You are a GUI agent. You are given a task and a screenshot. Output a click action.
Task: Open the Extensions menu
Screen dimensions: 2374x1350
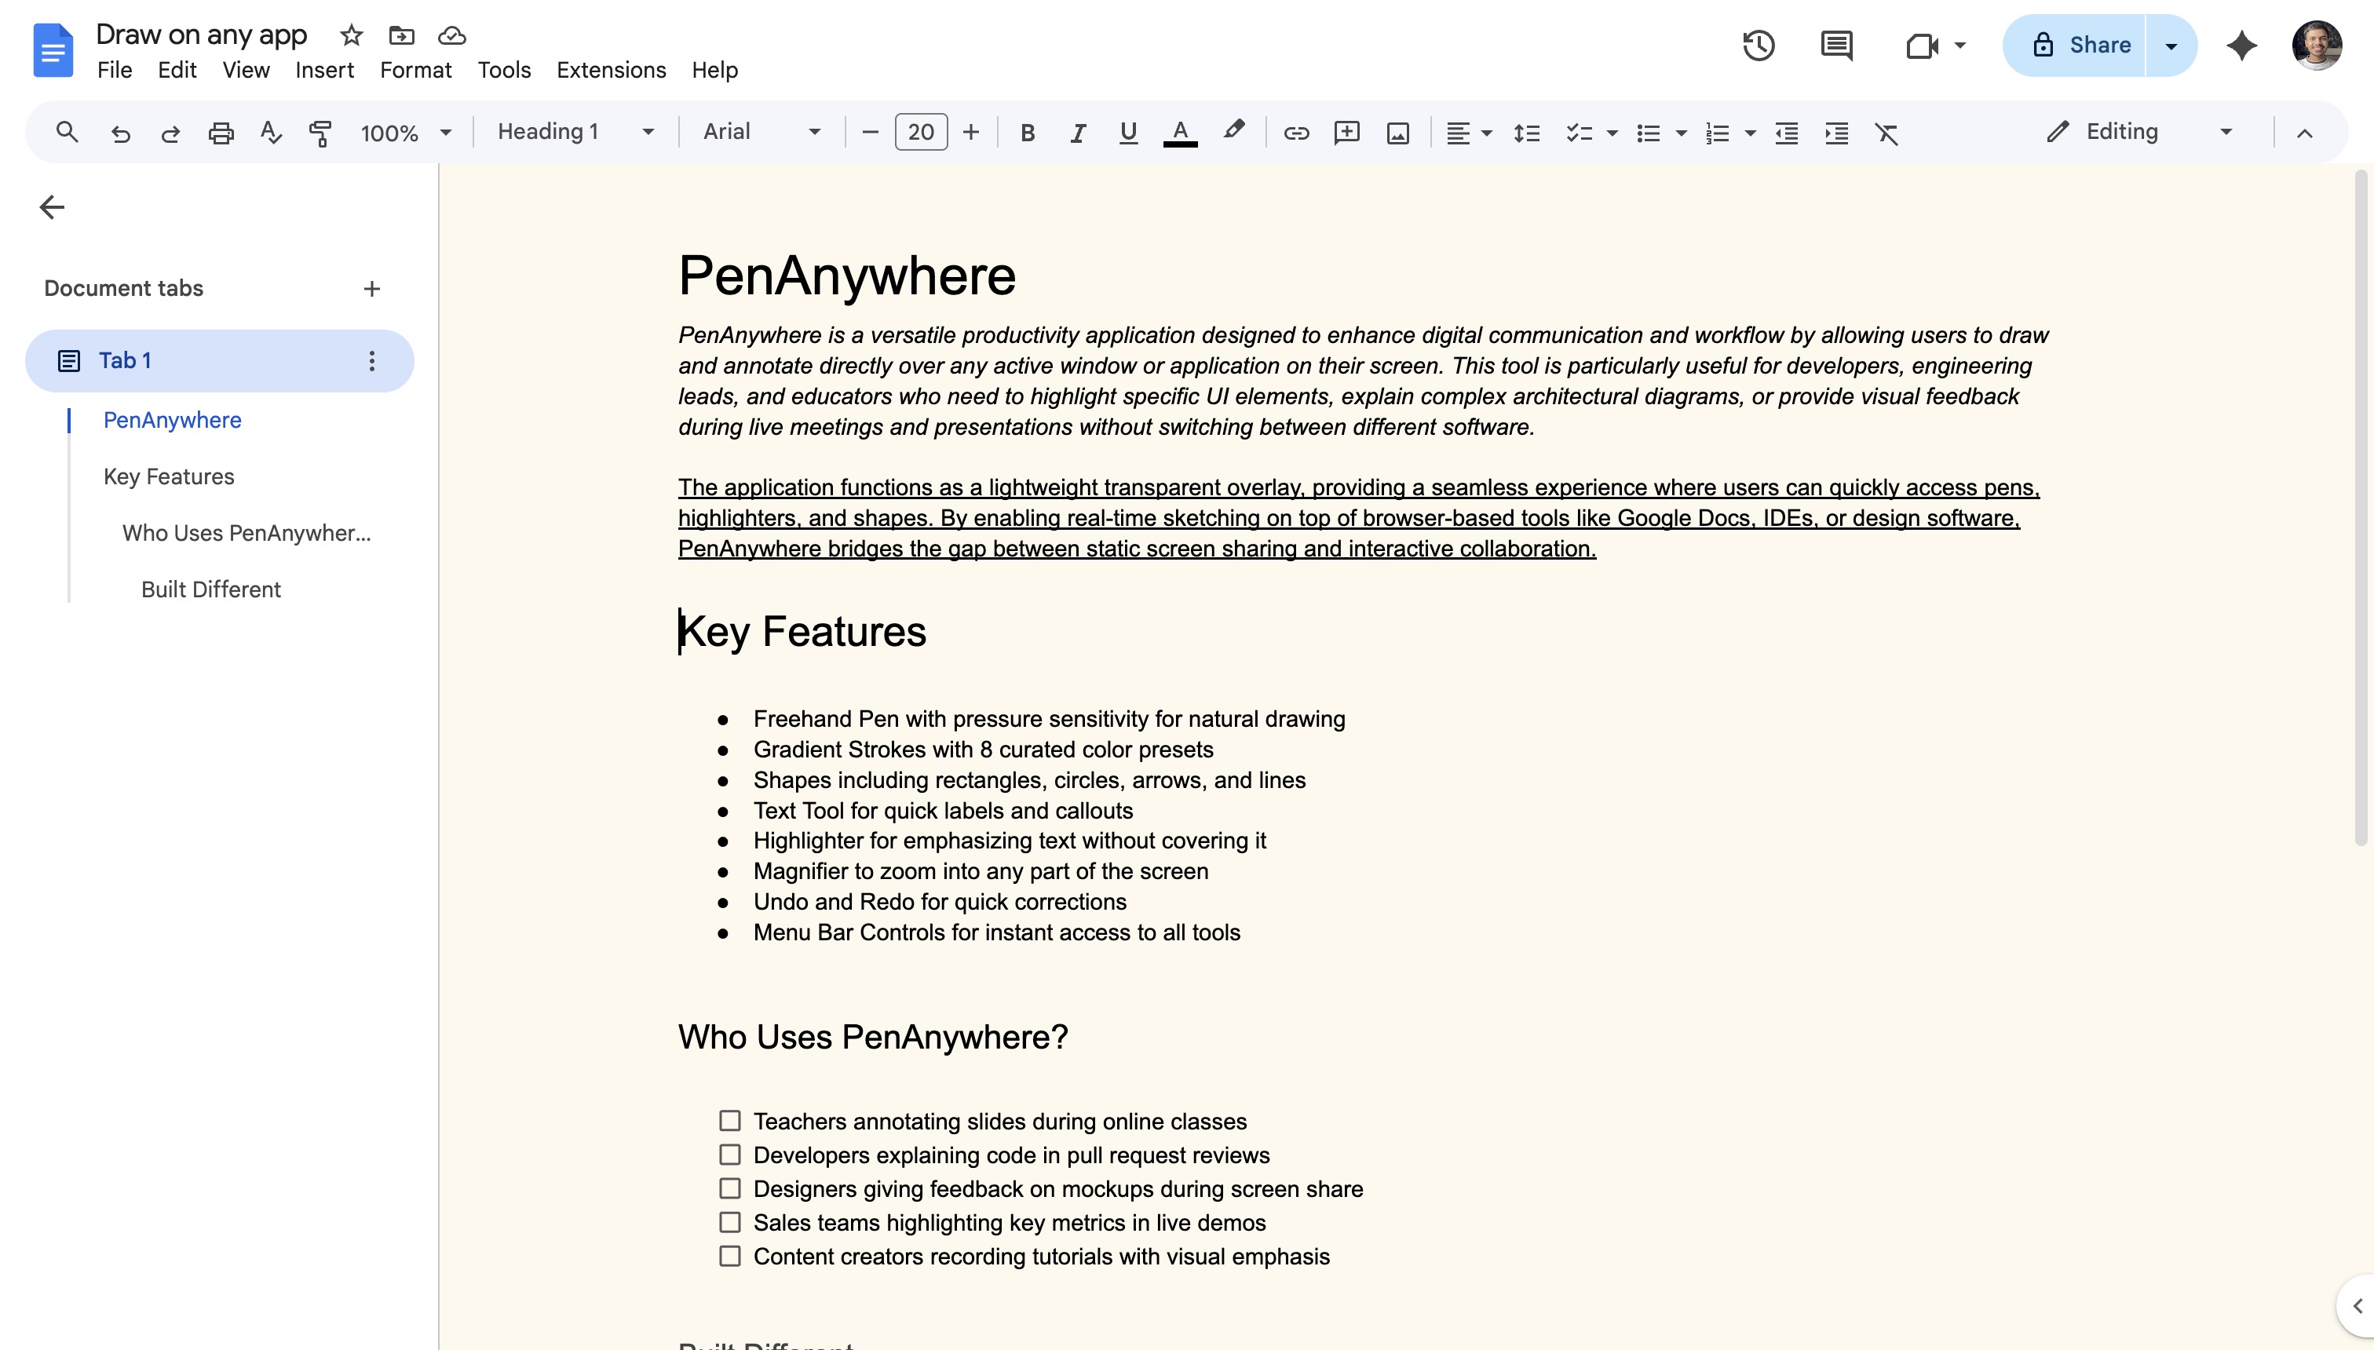[610, 71]
